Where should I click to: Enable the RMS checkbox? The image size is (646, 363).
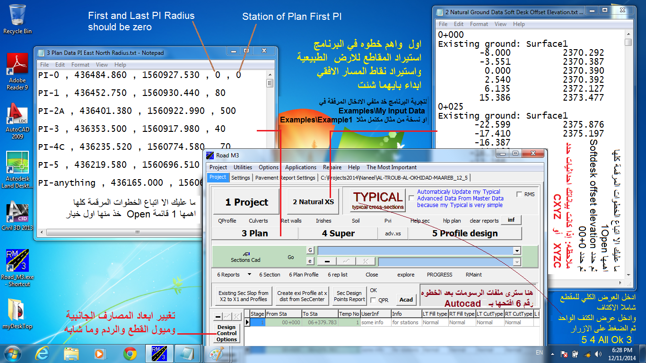(520, 195)
